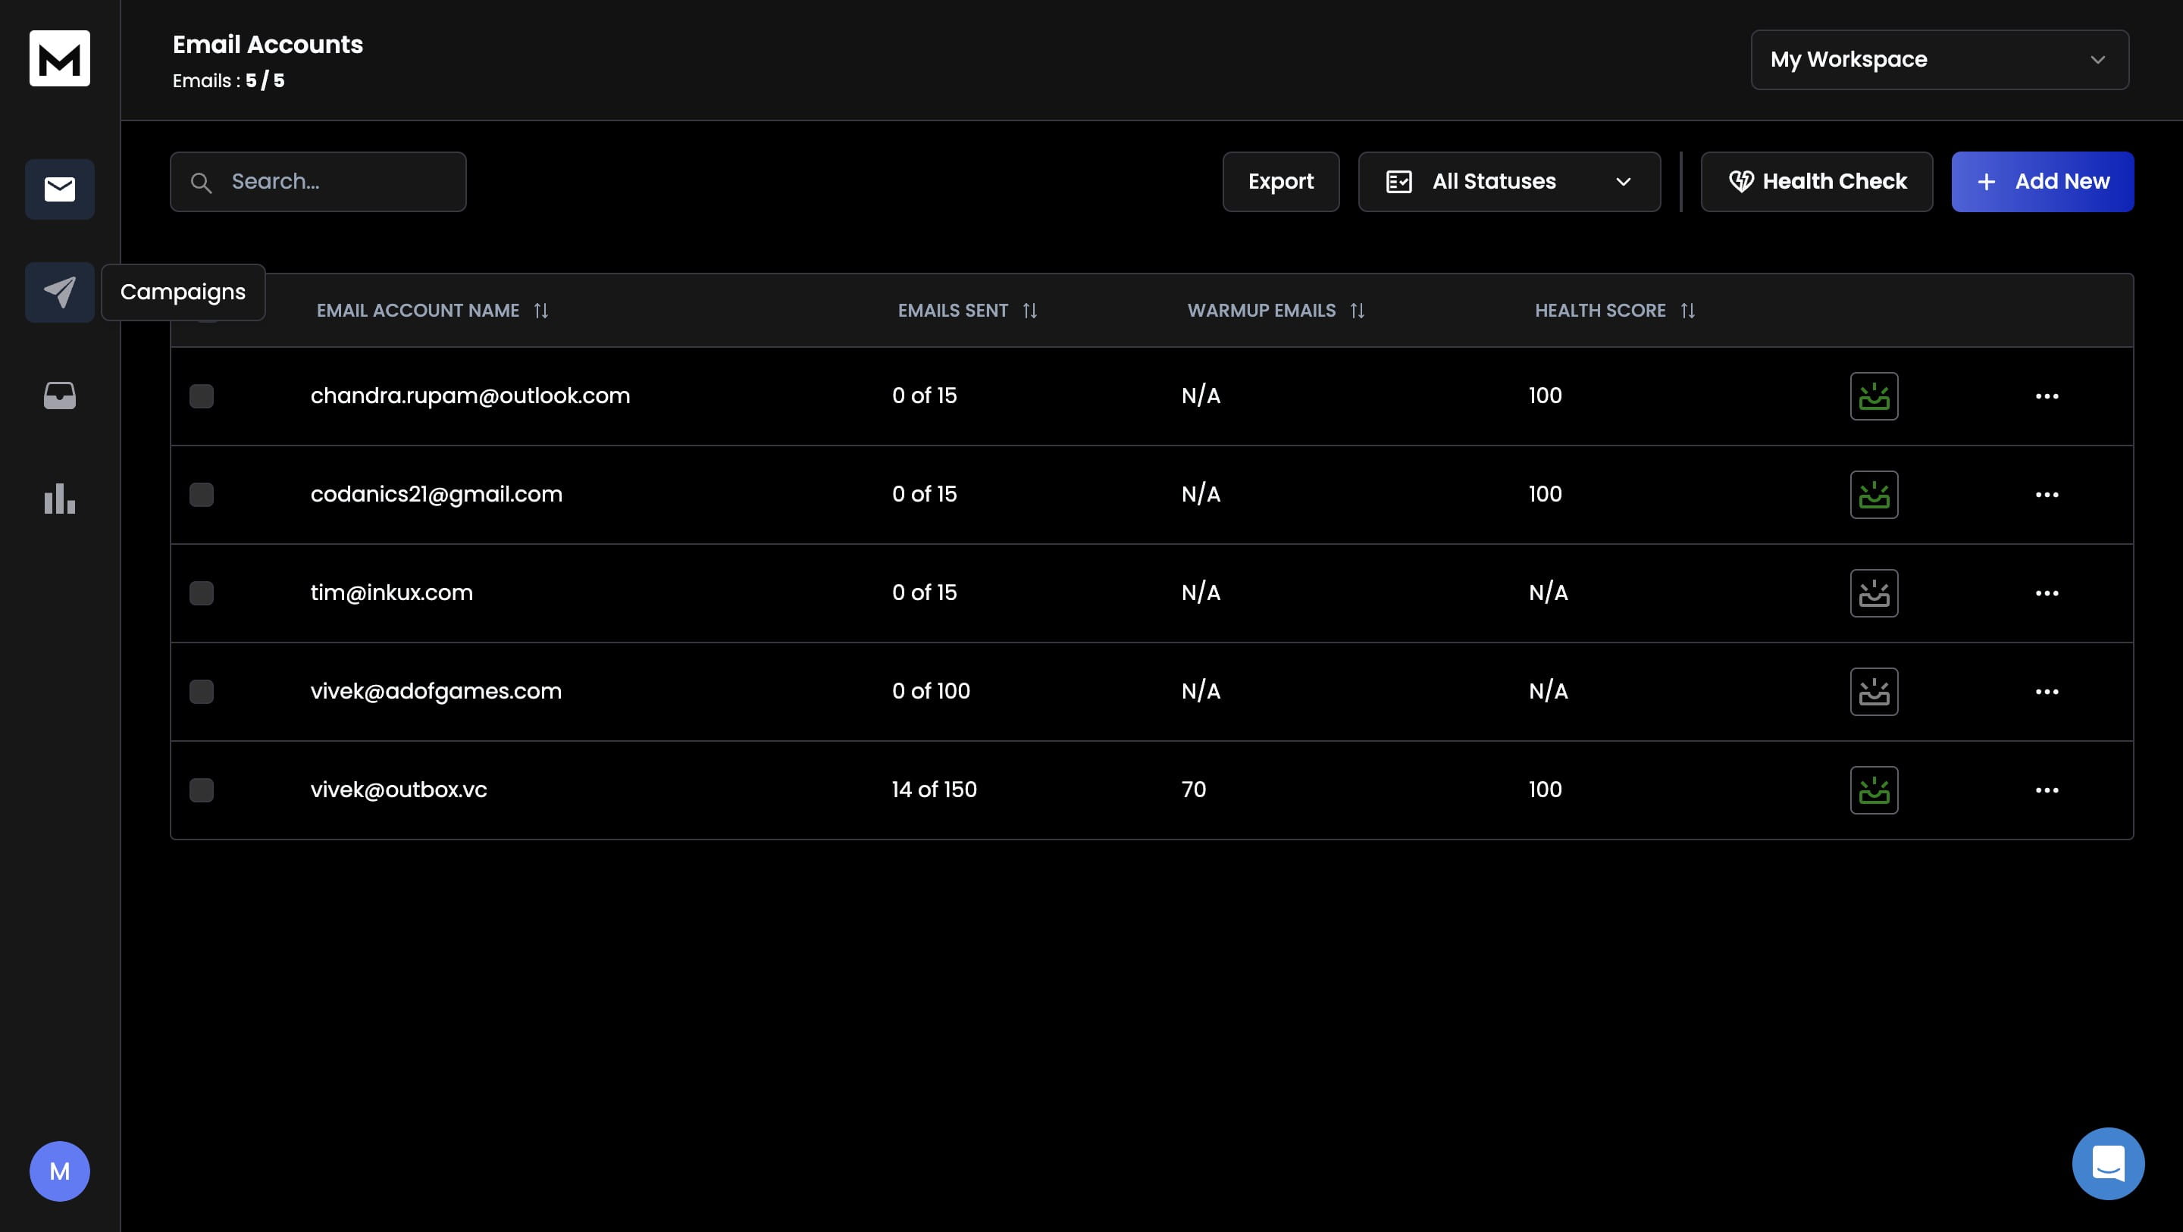
Task: Click the M logo in the sidebar
Action: (x=59, y=58)
